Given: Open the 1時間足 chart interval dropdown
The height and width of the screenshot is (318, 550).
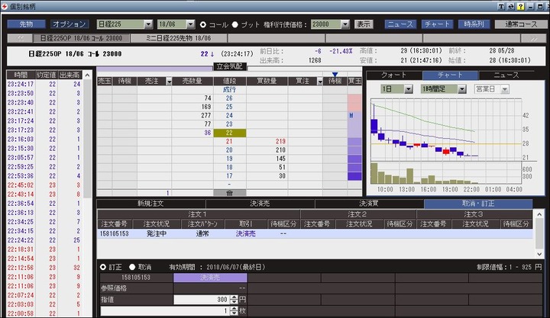Looking at the screenshot, I should coord(462,89).
